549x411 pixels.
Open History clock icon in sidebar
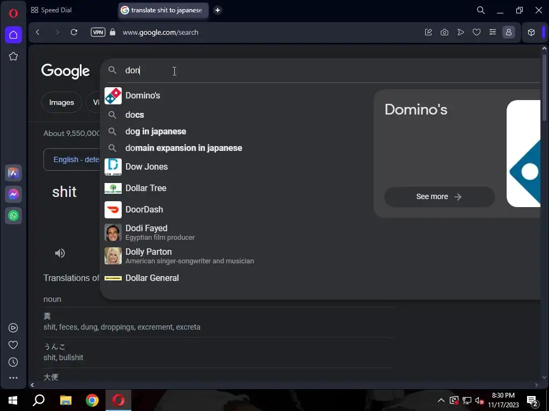pyautogui.click(x=13, y=362)
